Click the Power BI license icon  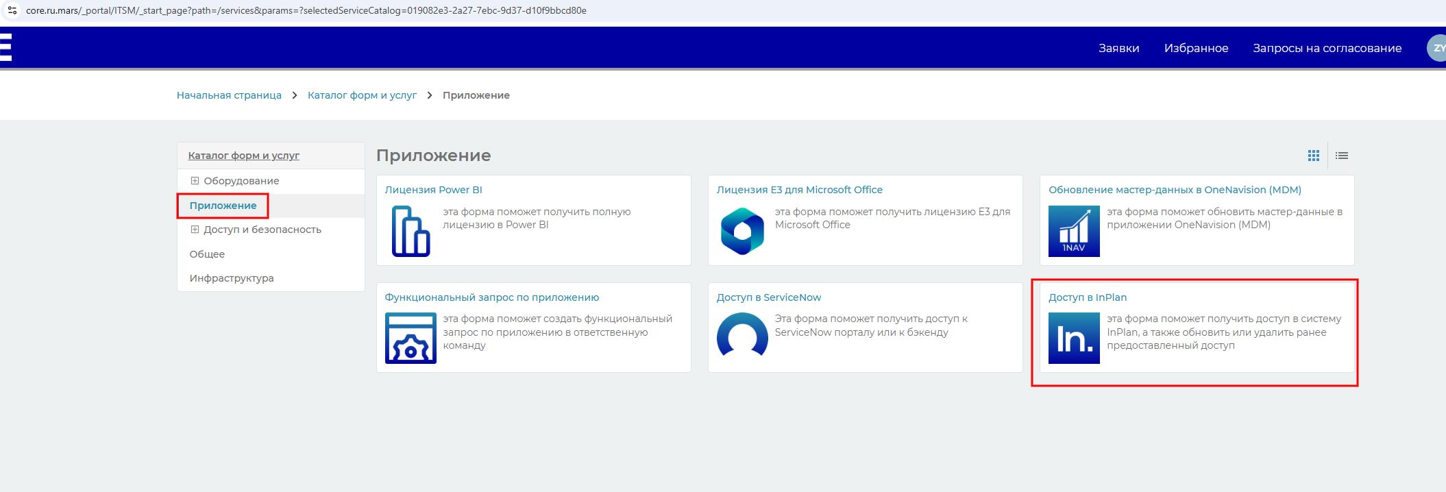[410, 231]
